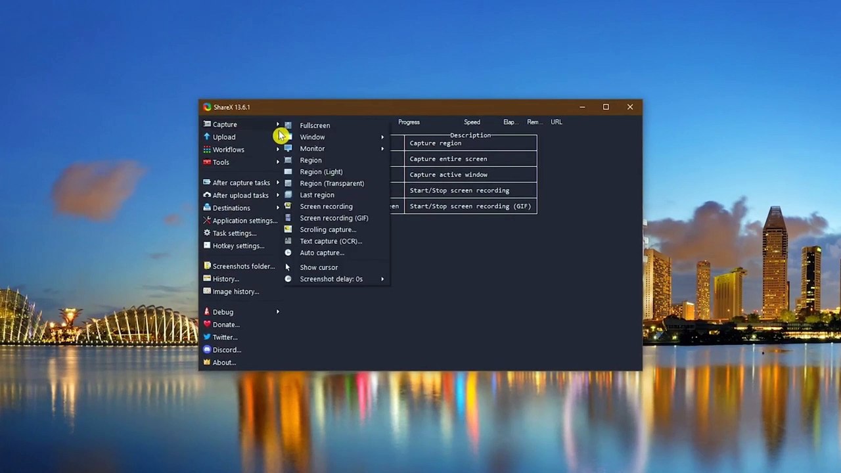Click 'Start/Stop screen recording (GIF)' description
Screen dimensions: 841x473
pos(470,206)
